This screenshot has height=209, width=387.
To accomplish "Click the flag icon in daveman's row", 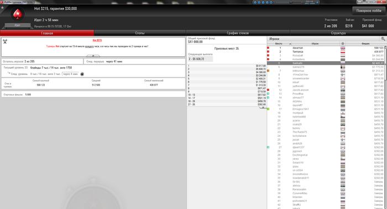I will click(343, 48).
